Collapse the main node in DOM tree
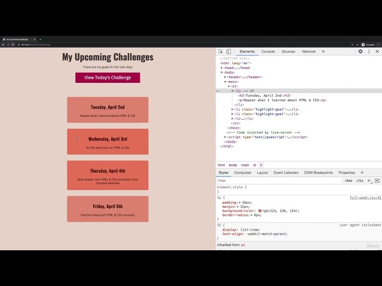 point(225,82)
